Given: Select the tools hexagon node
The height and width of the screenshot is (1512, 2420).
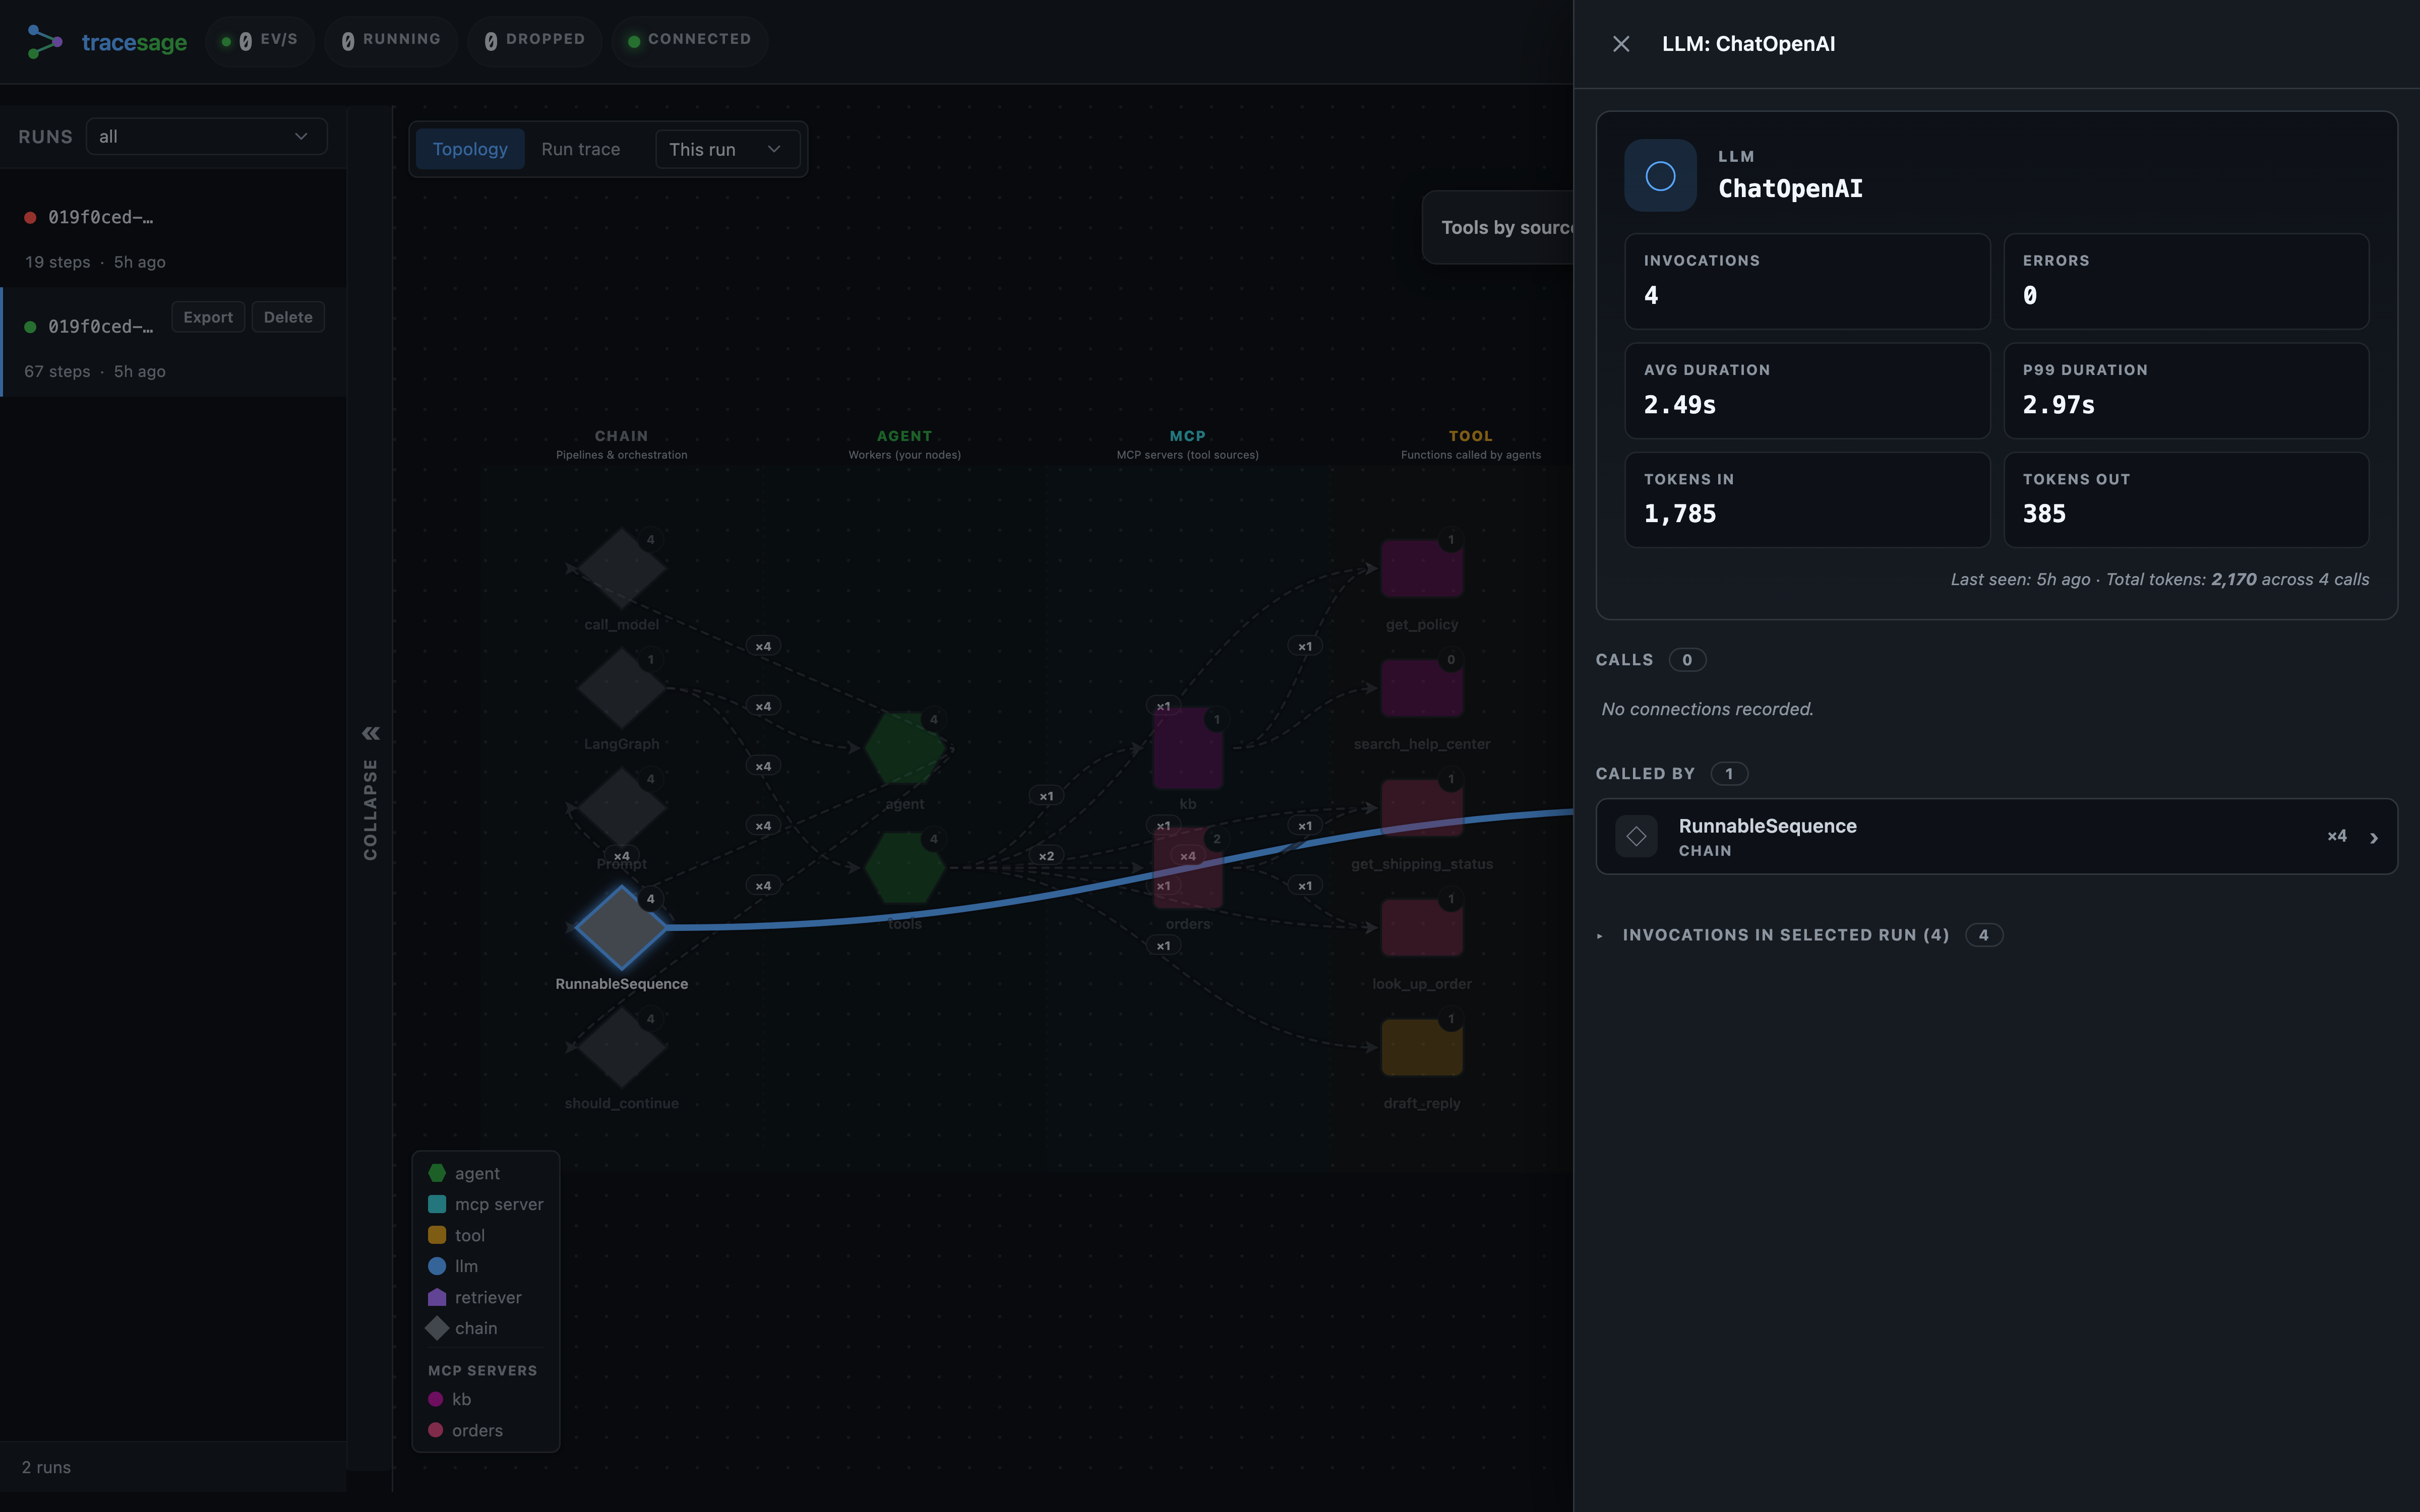Looking at the screenshot, I should pyautogui.click(x=904, y=868).
